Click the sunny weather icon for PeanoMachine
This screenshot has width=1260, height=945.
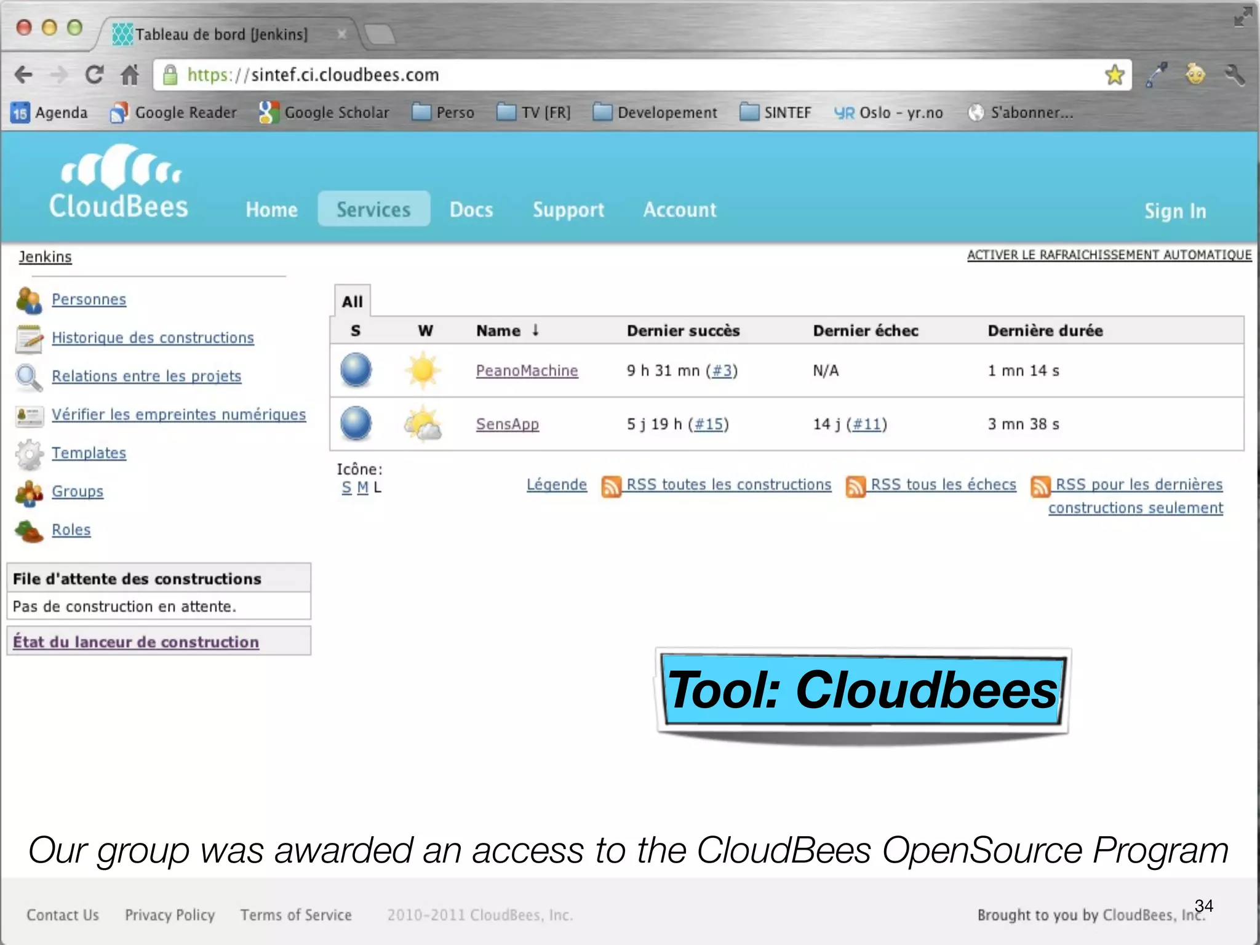[x=423, y=370]
